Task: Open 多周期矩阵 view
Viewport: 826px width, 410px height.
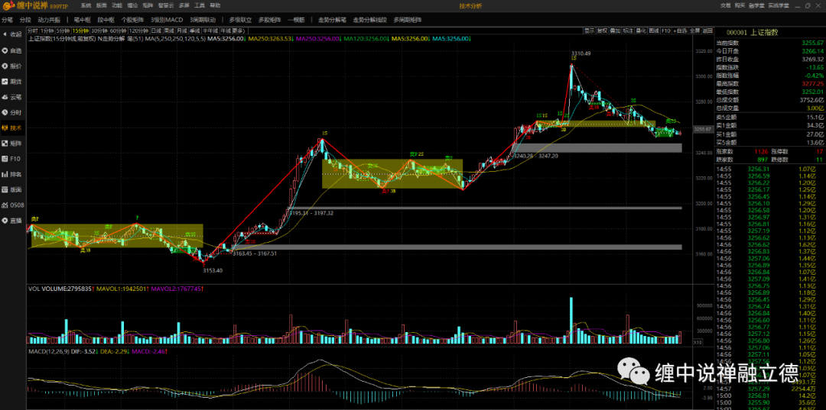Action: coord(408,20)
